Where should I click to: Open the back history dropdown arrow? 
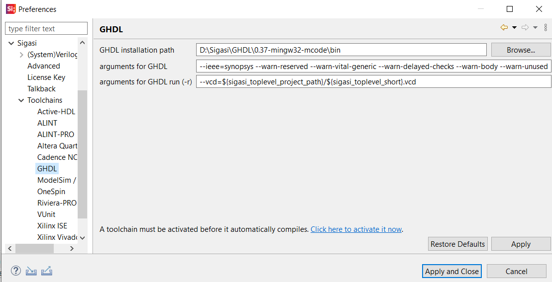pos(514,28)
